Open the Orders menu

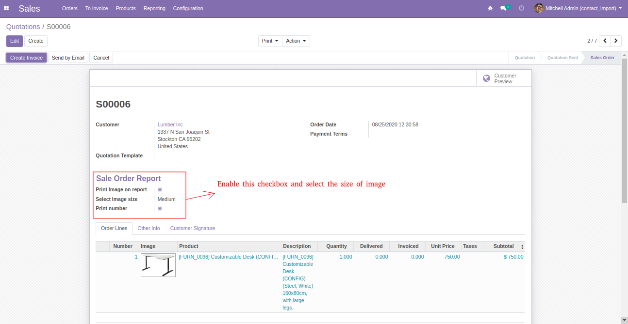(x=70, y=8)
